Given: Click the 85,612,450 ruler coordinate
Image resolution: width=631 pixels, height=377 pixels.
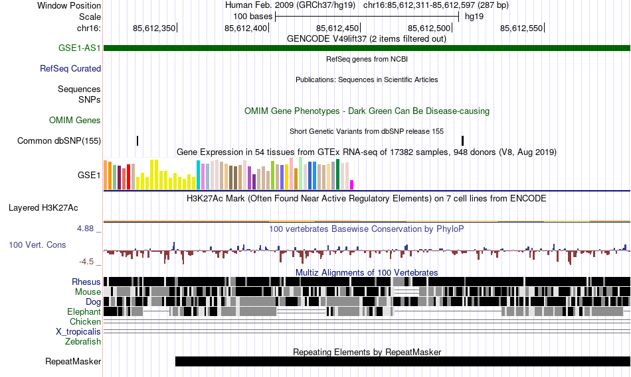Looking at the screenshot, I should click(x=337, y=28).
